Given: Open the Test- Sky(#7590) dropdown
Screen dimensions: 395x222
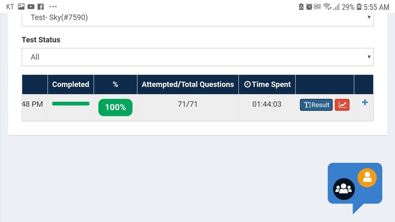Looking at the screenshot, I should click(x=197, y=18).
